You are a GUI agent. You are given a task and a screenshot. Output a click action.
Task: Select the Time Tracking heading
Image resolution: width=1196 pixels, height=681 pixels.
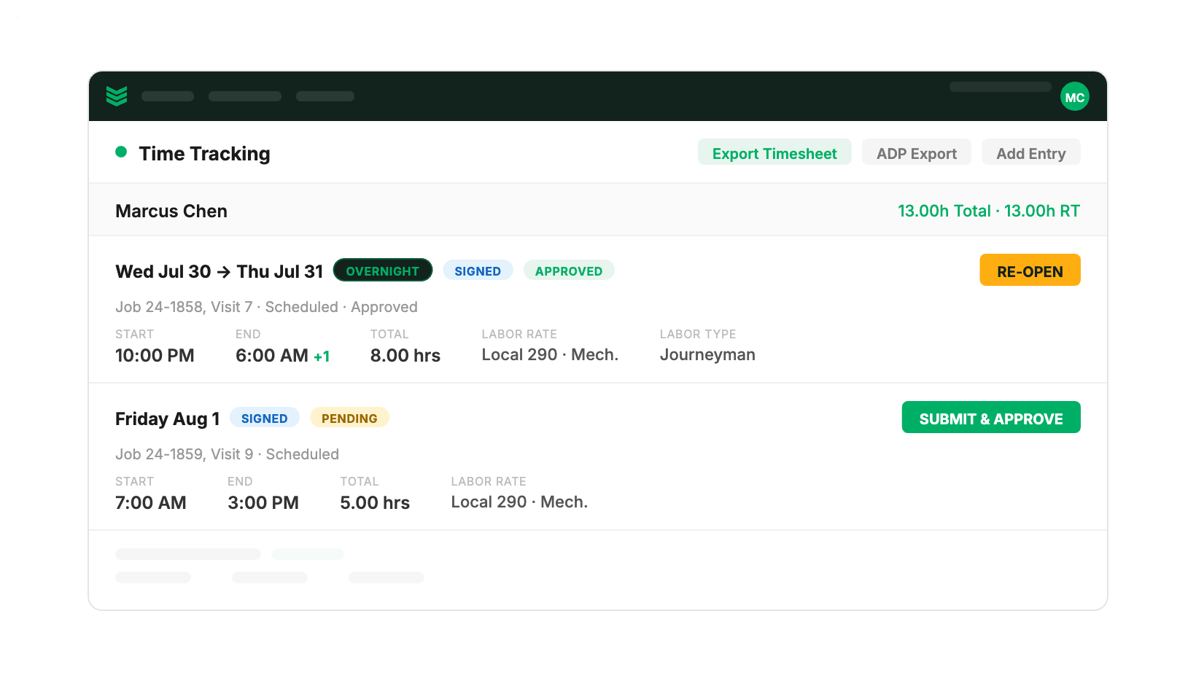(204, 154)
